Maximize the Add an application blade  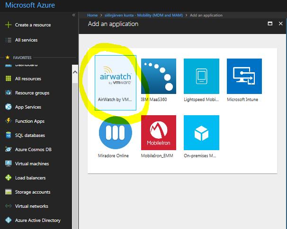point(270,24)
